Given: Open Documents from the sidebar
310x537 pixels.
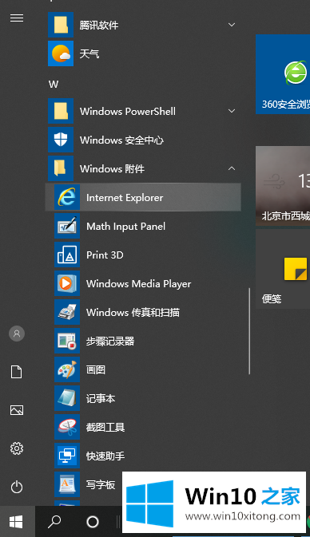Looking at the screenshot, I should [x=17, y=372].
